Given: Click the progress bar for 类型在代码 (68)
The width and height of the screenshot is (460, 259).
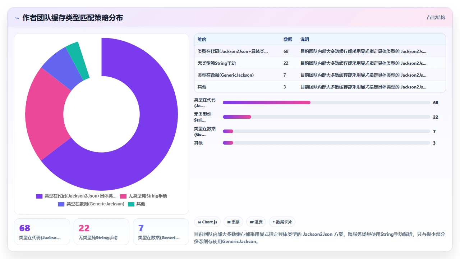Looking at the screenshot, I should pyautogui.click(x=326, y=103).
